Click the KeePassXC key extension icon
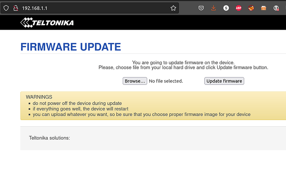Viewport: 286px width, 173px height. (x=276, y=8)
